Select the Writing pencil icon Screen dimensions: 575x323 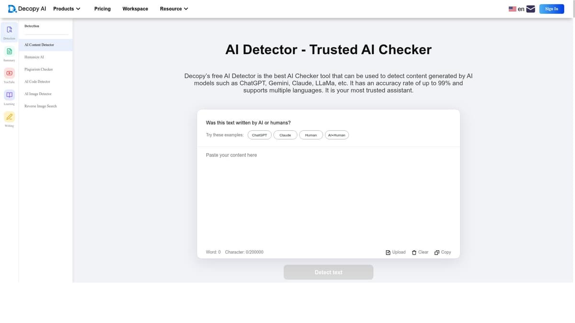click(9, 117)
